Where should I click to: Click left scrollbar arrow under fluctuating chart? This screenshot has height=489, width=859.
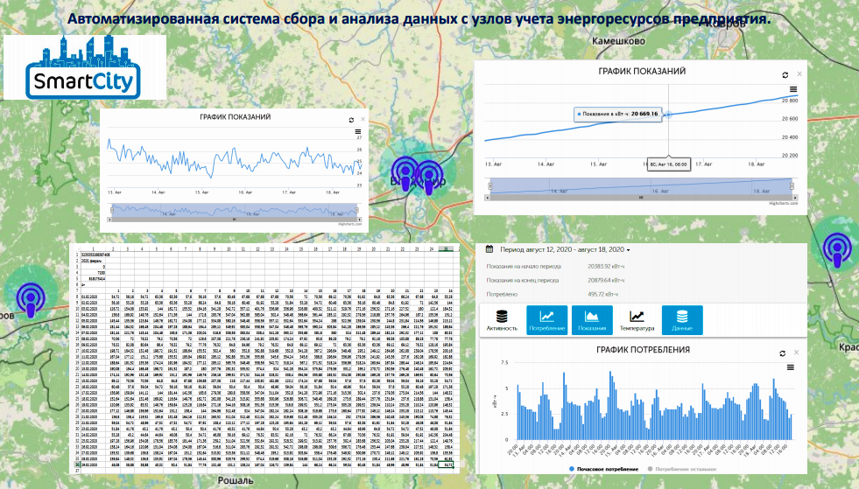point(109,220)
